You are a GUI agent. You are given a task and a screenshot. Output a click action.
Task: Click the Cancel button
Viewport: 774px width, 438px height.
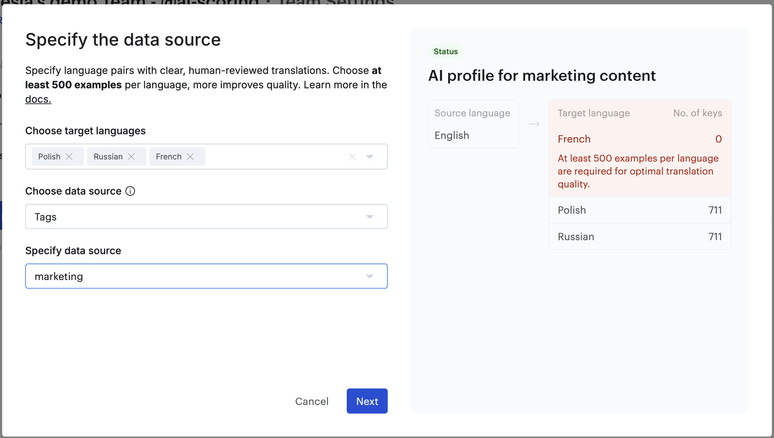(x=311, y=401)
